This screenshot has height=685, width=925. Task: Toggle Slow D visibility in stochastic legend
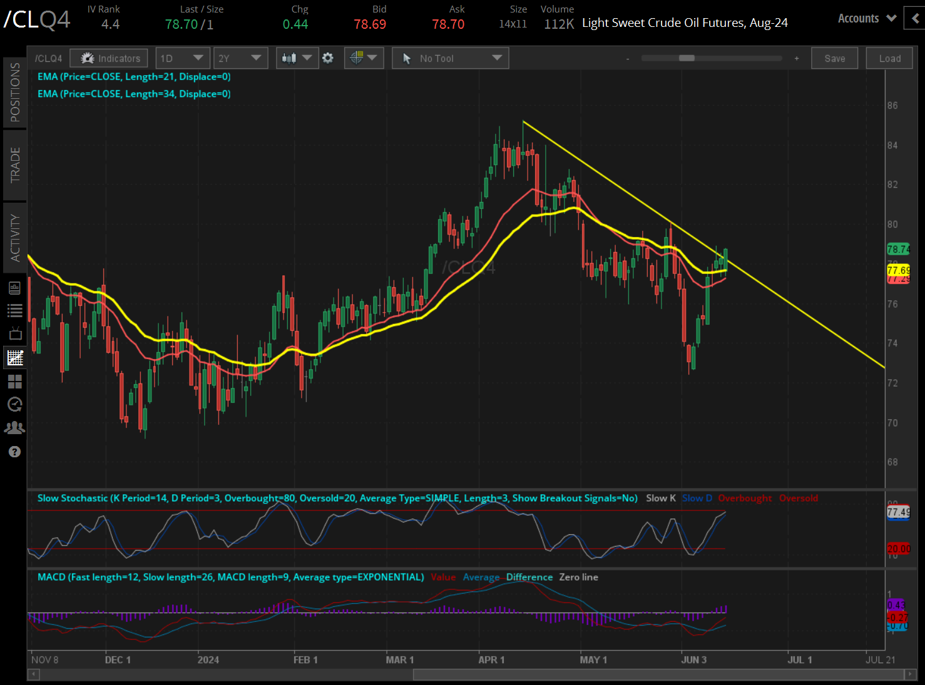tap(697, 498)
